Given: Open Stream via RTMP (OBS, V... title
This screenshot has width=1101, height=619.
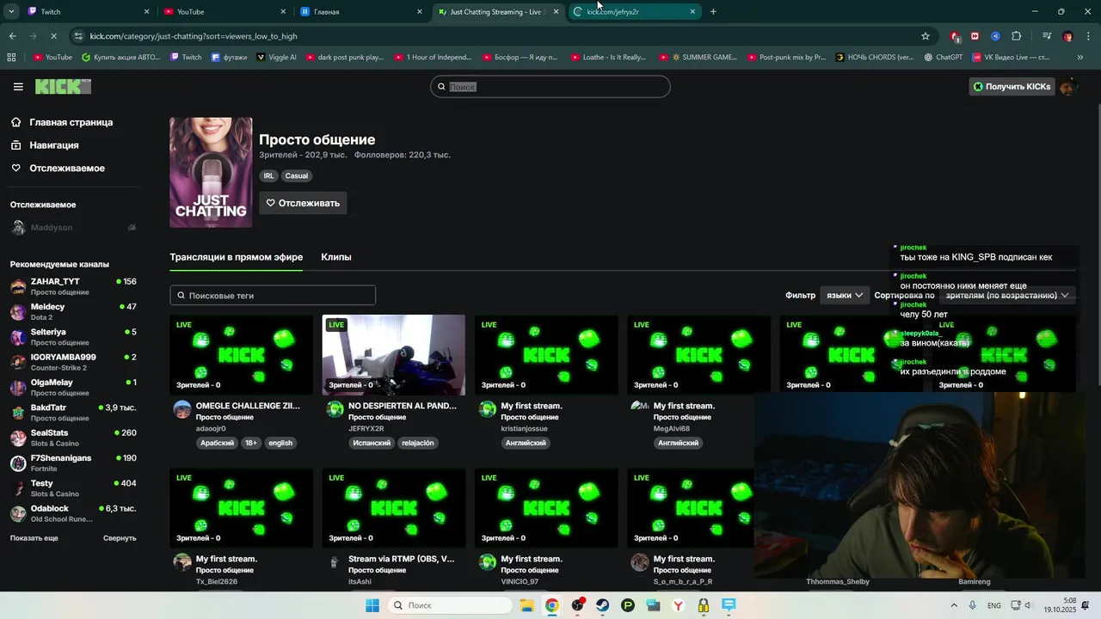Looking at the screenshot, I should (402, 559).
